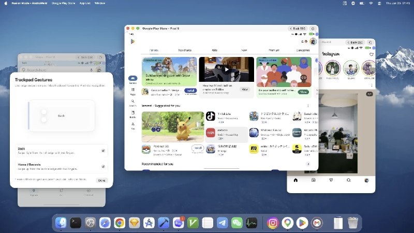Open Instagram post photo
414x233 pixels.
click(x=337, y=133)
